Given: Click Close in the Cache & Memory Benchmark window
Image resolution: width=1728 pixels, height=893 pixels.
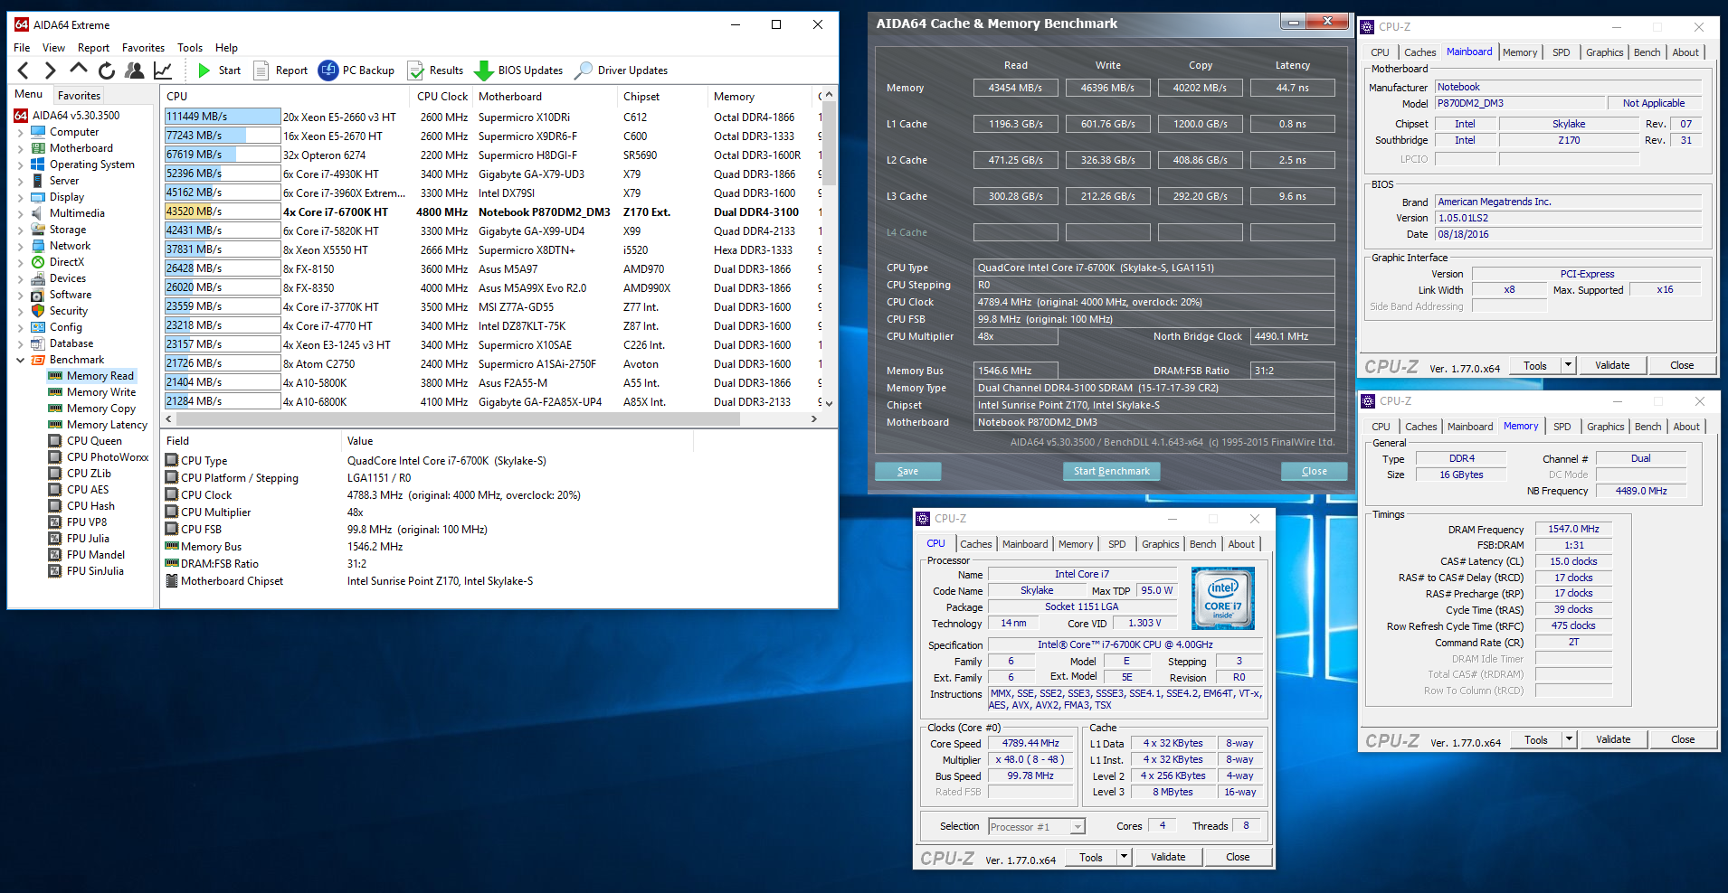Looking at the screenshot, I should (1314, 471).
